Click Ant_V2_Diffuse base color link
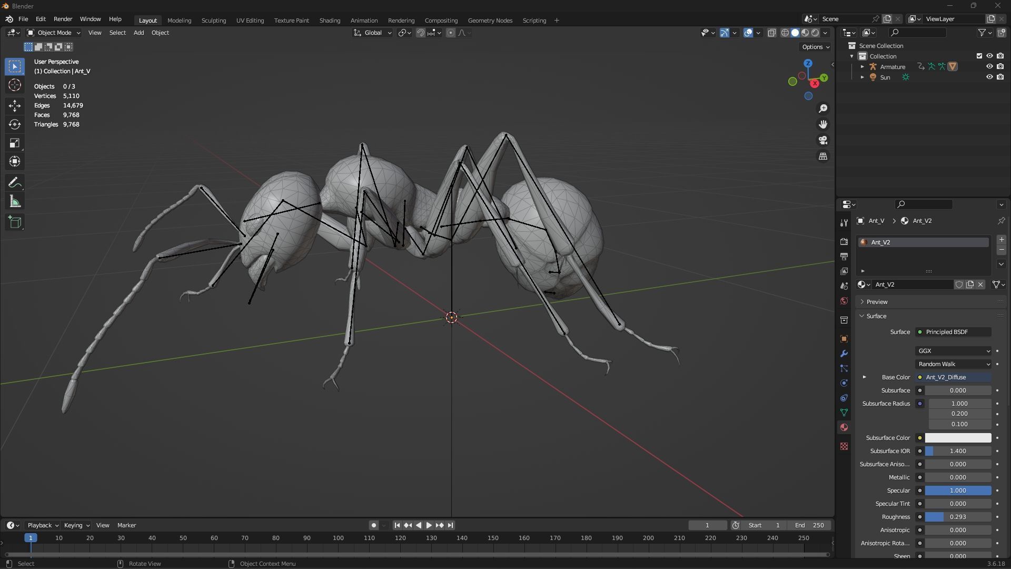Viewport: 1011px width, 569px height. pos(954,377)
